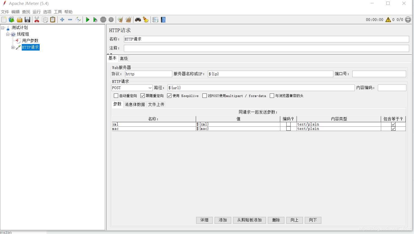Viewport: 414px width, 234px height.
Task: Click the 向下 button
Action: click(313, 220)
